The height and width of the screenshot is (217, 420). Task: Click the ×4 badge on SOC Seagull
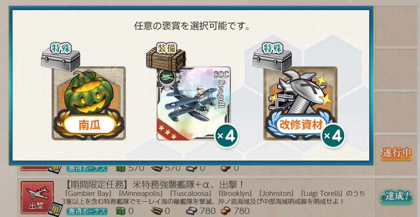[x=227, y=136]
